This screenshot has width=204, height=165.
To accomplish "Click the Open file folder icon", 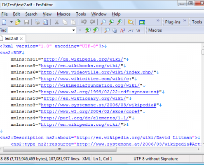I will [18, 22].
